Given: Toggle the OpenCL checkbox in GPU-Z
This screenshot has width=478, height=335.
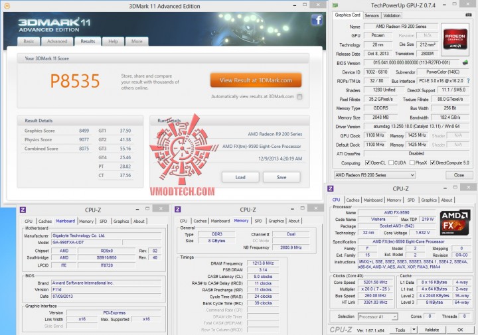Looking at the screenshot, I should tap(368, 163).
